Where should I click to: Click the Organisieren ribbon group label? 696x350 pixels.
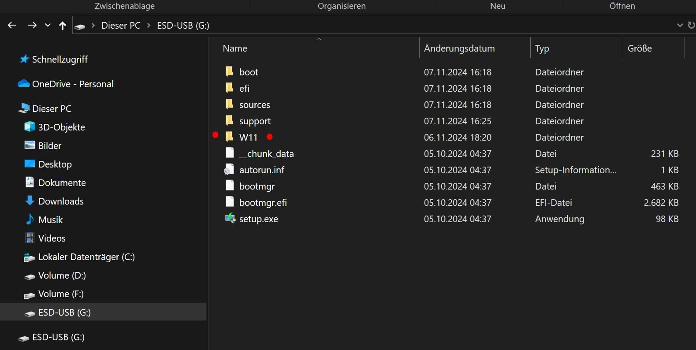click(342, 6)
